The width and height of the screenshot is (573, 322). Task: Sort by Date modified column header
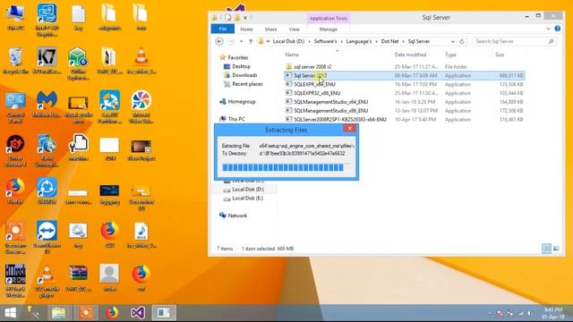tap(410, 55)
